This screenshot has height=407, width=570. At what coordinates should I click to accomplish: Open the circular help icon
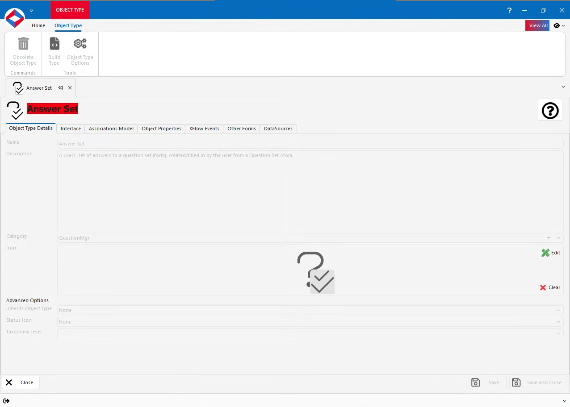point(550,110)
